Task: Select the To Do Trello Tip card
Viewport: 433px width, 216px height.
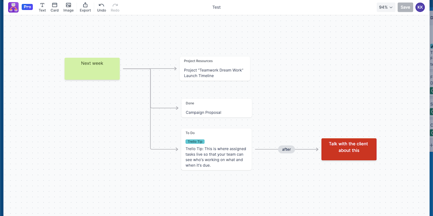Action: tap(216, 156)
